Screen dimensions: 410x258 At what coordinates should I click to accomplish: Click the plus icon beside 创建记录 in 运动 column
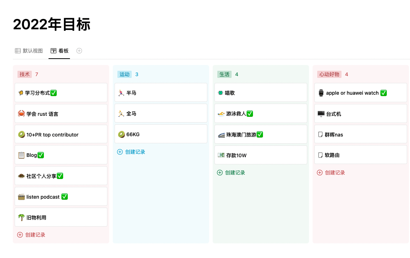pos(120,152)
